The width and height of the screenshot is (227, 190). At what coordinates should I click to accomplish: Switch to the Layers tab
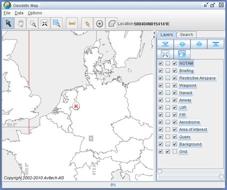166,35
